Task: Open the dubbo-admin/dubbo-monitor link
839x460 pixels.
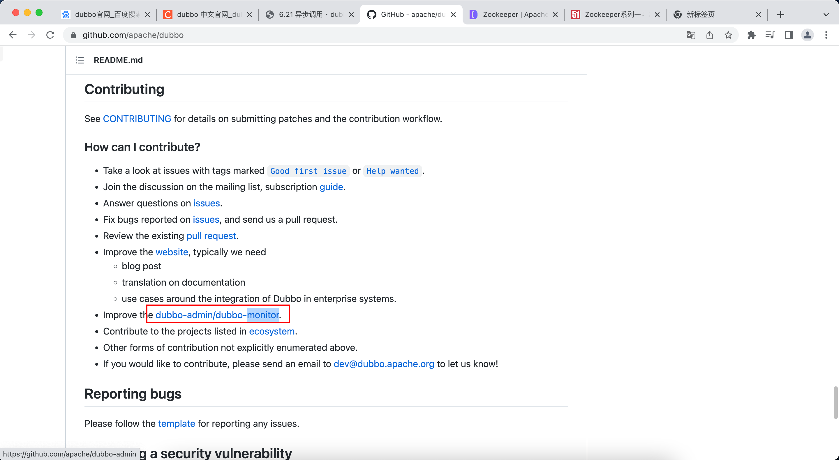Action: [x=217, y=315]
